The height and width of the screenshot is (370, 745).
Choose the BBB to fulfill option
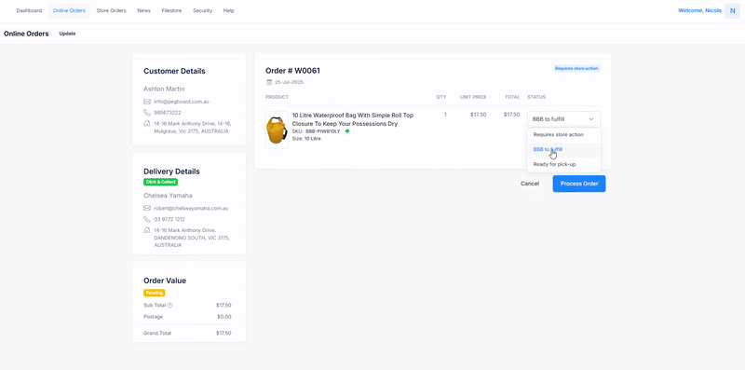pyautogui.click(x=564, y=149)
